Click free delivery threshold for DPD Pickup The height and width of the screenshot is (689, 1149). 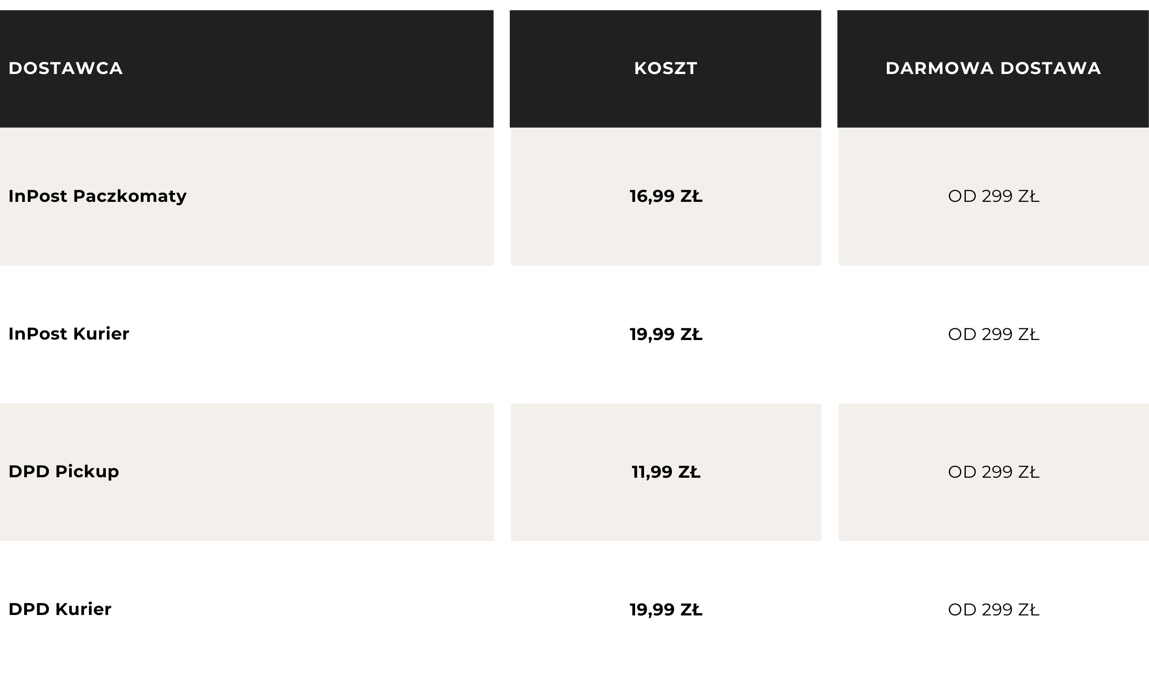(x=993, y=472)
